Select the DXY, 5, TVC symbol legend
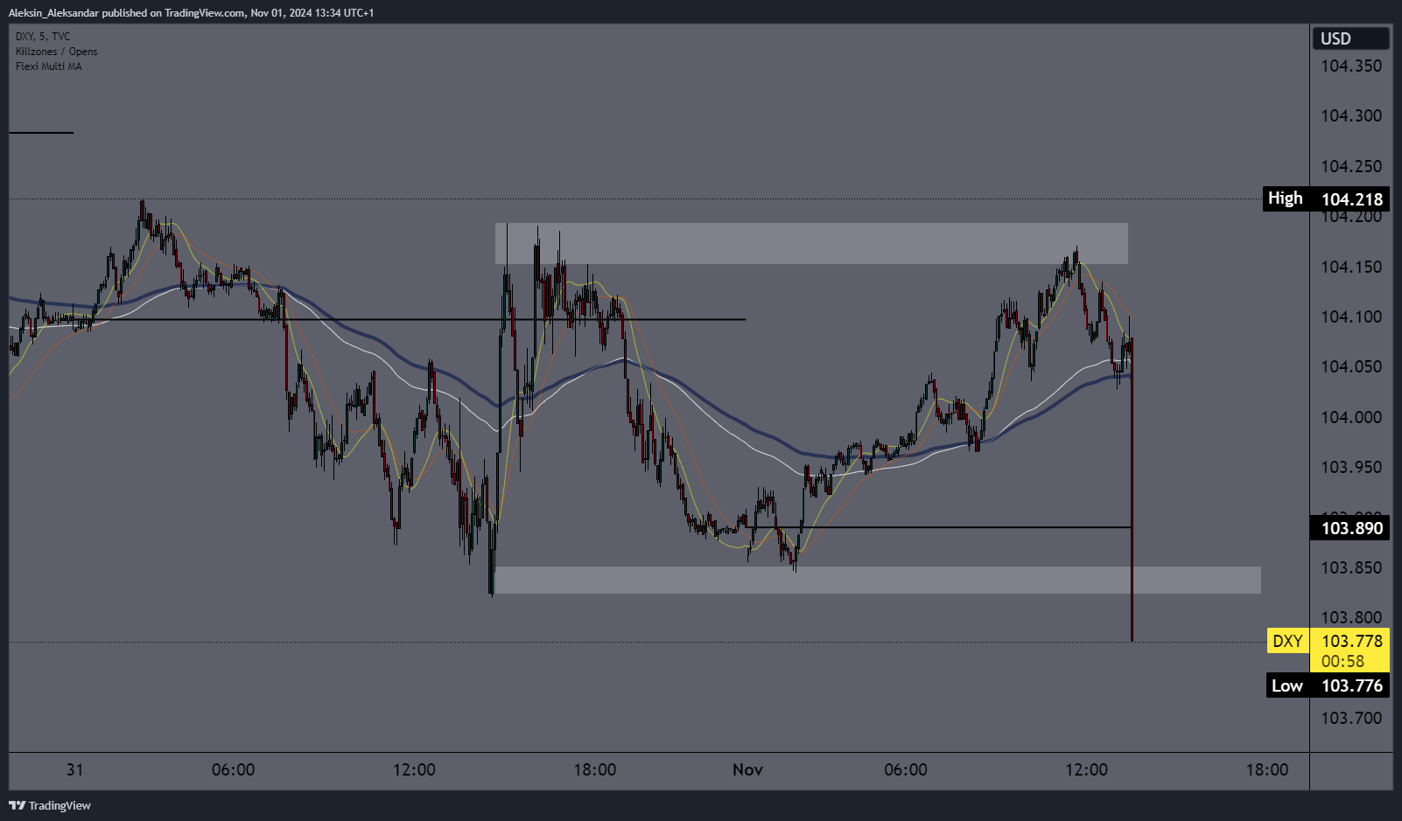Image resolution: width=1402 pixels, height=821 pixels. (x=43, y=37)
